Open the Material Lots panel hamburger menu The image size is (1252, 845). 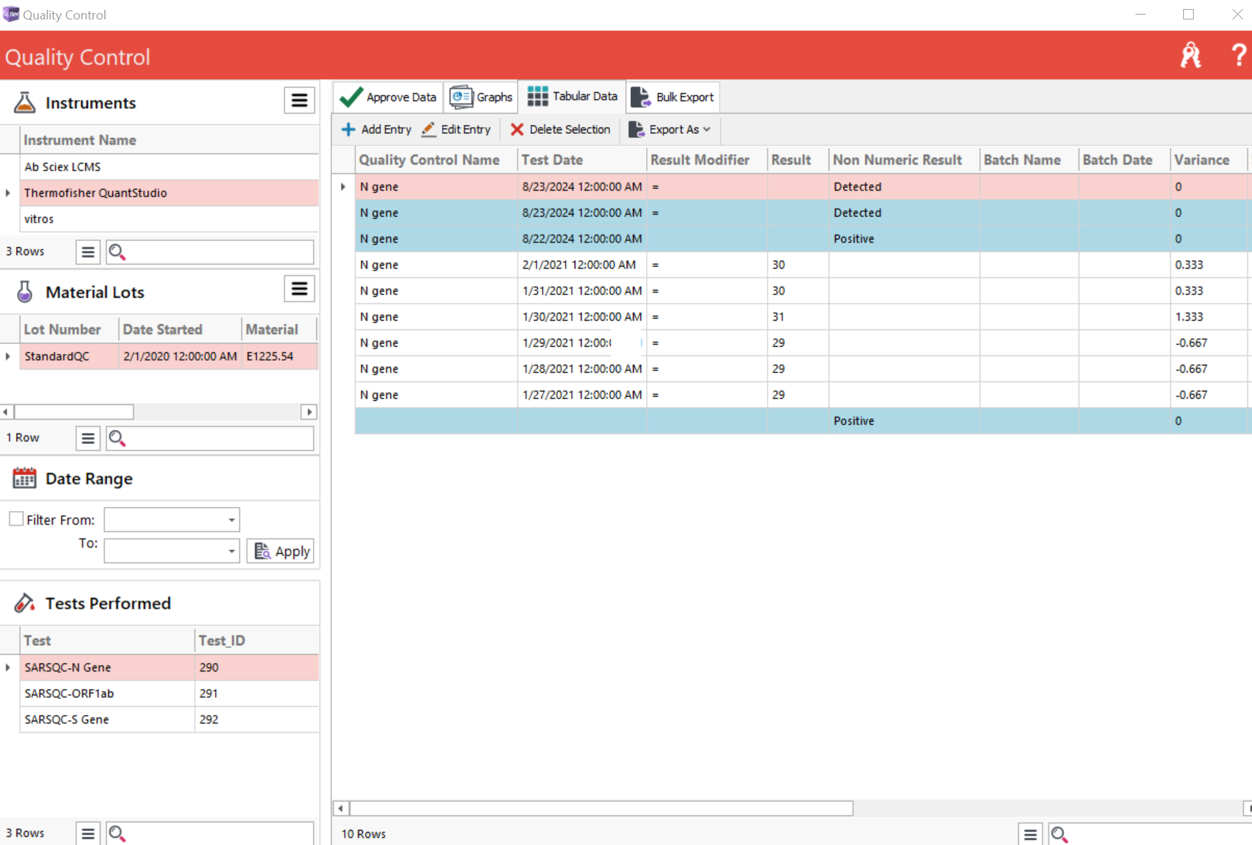tap(299, 289)
